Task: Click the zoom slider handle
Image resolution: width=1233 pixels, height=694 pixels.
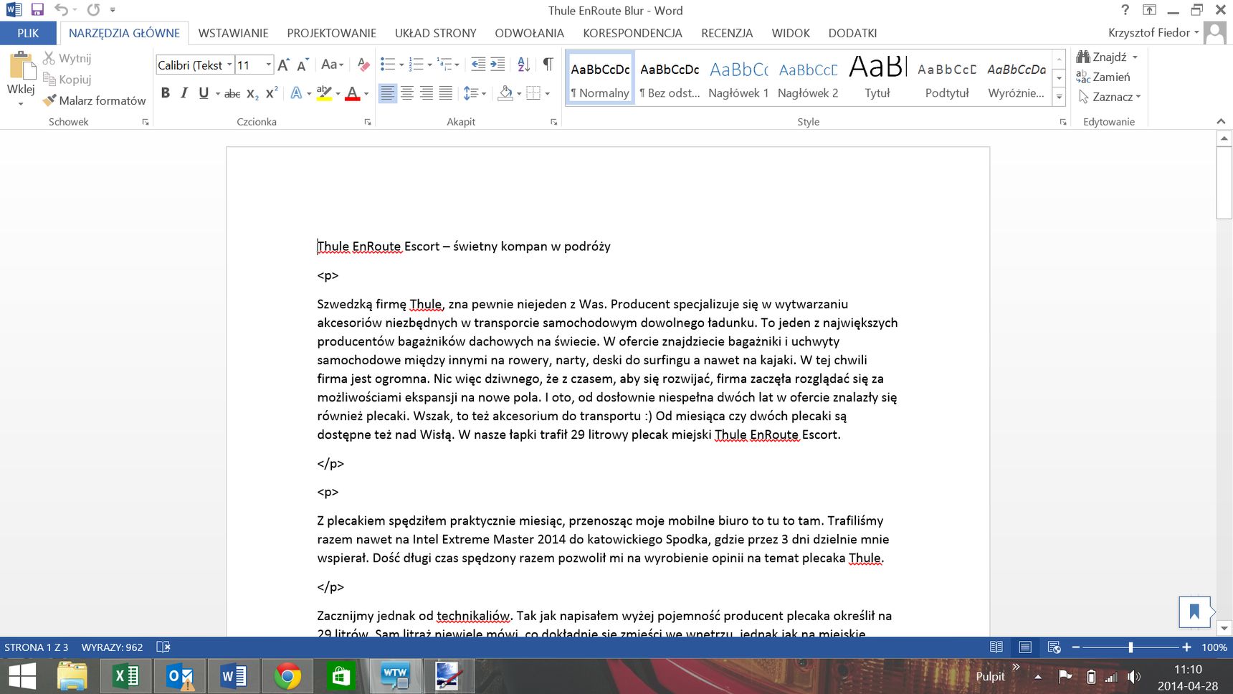Action: click(x=1130, y=647)
